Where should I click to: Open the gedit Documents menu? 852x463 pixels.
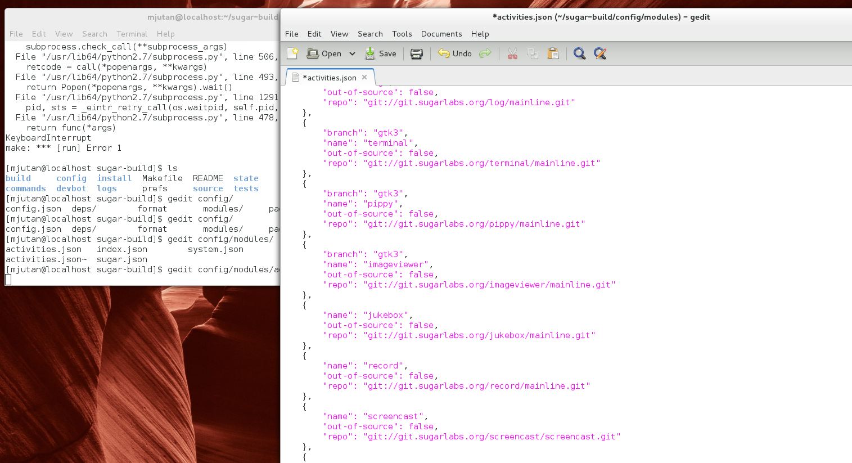click(441, 34)
